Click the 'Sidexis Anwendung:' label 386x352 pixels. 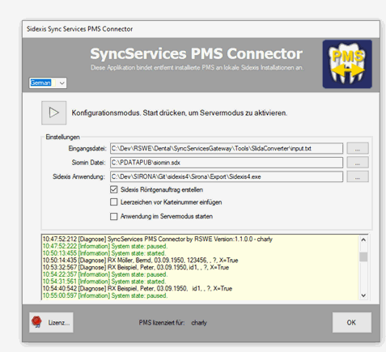click(x=78, y=176)
